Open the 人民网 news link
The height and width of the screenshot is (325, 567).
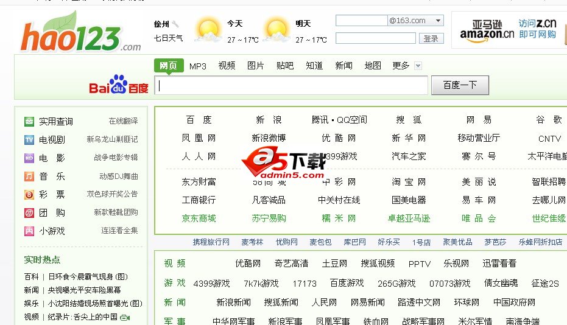(324, 302)
